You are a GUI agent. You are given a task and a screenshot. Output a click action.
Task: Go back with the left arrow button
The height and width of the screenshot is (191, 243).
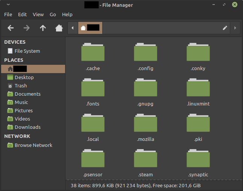tap(11, 28)
